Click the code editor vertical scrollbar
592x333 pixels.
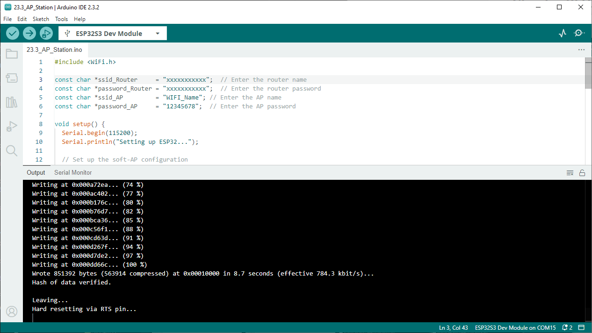tap(588, 112)
